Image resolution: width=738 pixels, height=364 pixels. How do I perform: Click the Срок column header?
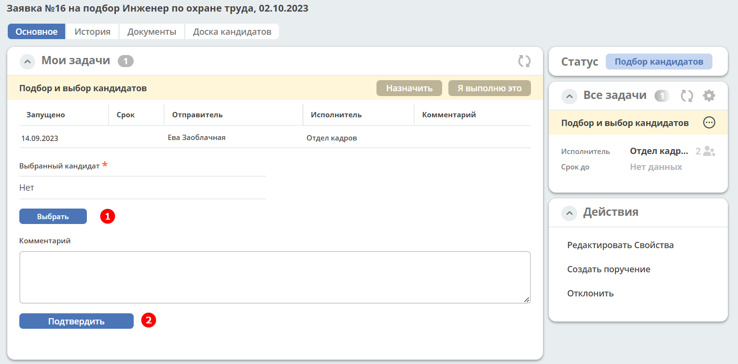(x=126, y=115)
